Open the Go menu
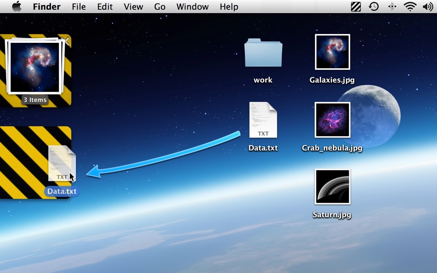 tap(160, 7)
